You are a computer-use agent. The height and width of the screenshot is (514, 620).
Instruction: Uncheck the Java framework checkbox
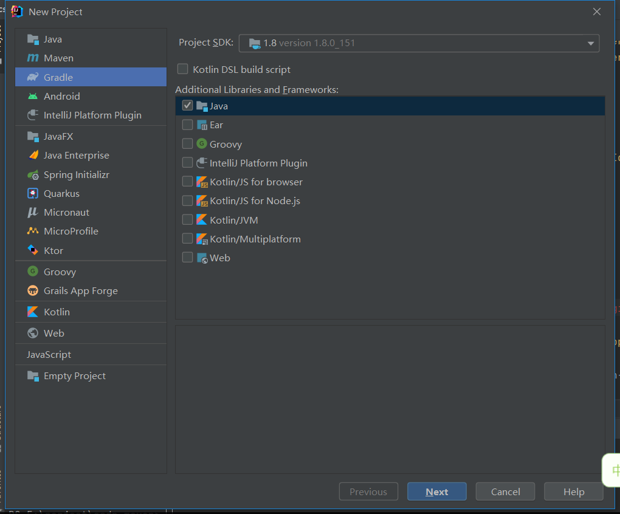click(x=187, y=106)
